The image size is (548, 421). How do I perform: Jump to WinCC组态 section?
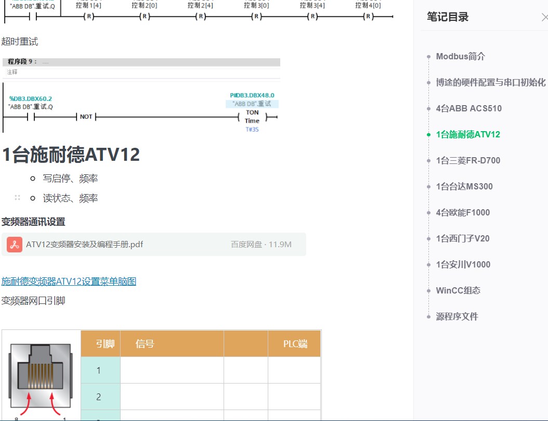point(458,290)
